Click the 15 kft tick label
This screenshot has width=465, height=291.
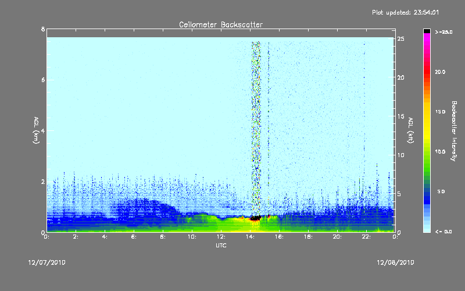pos(401,116)
